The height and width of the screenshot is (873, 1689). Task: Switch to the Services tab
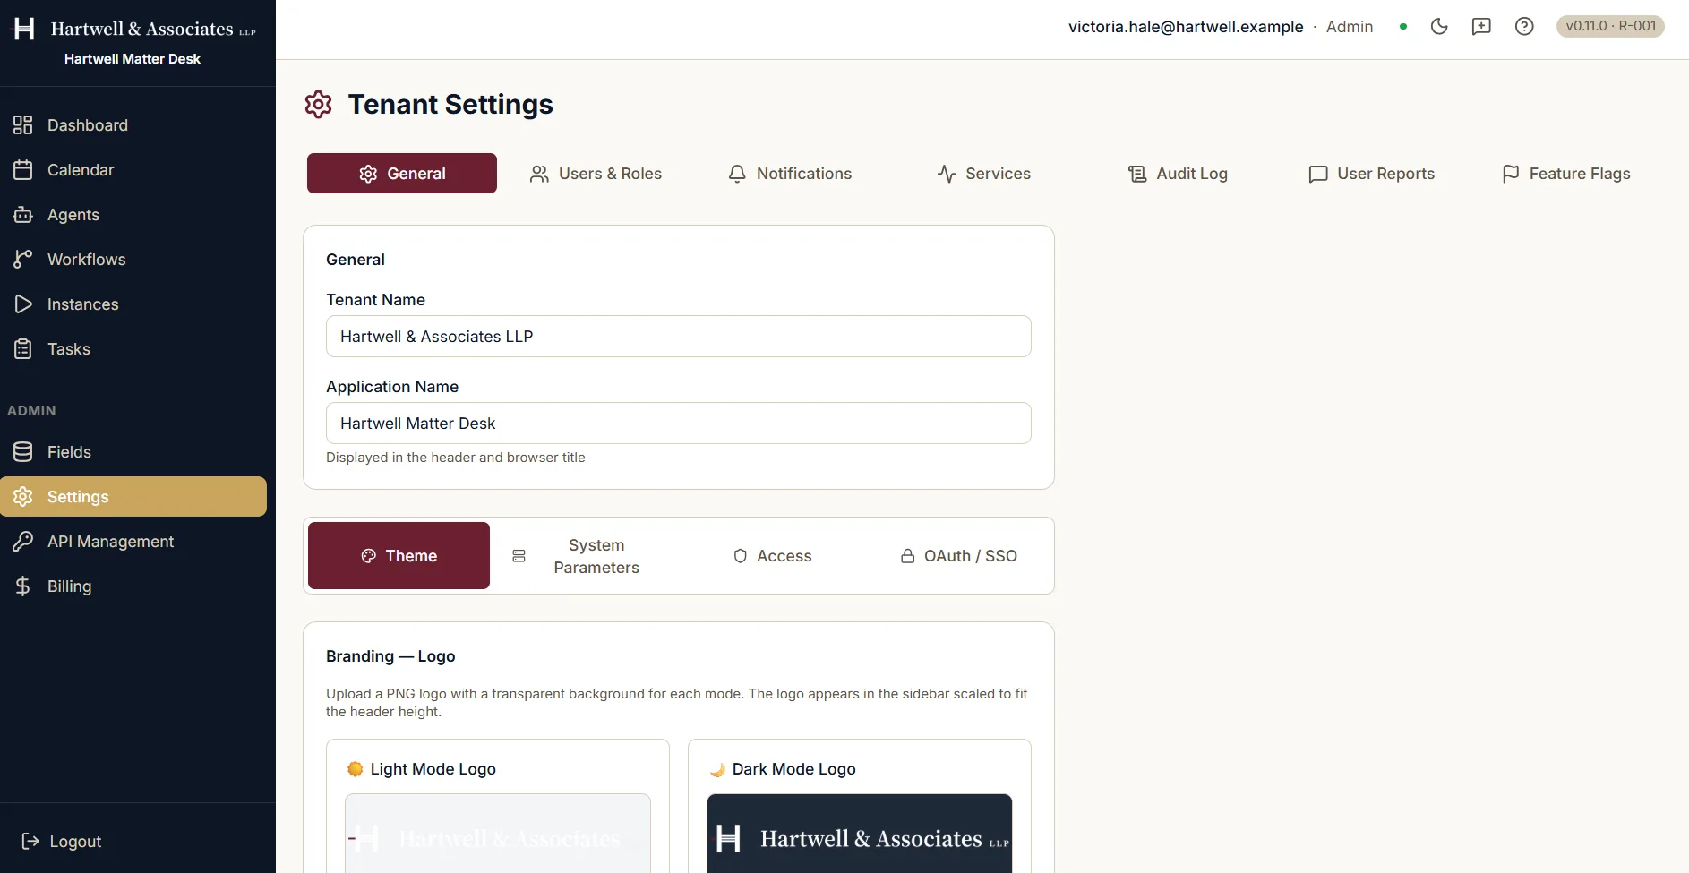pyautogui.click(x=983, y=174)
